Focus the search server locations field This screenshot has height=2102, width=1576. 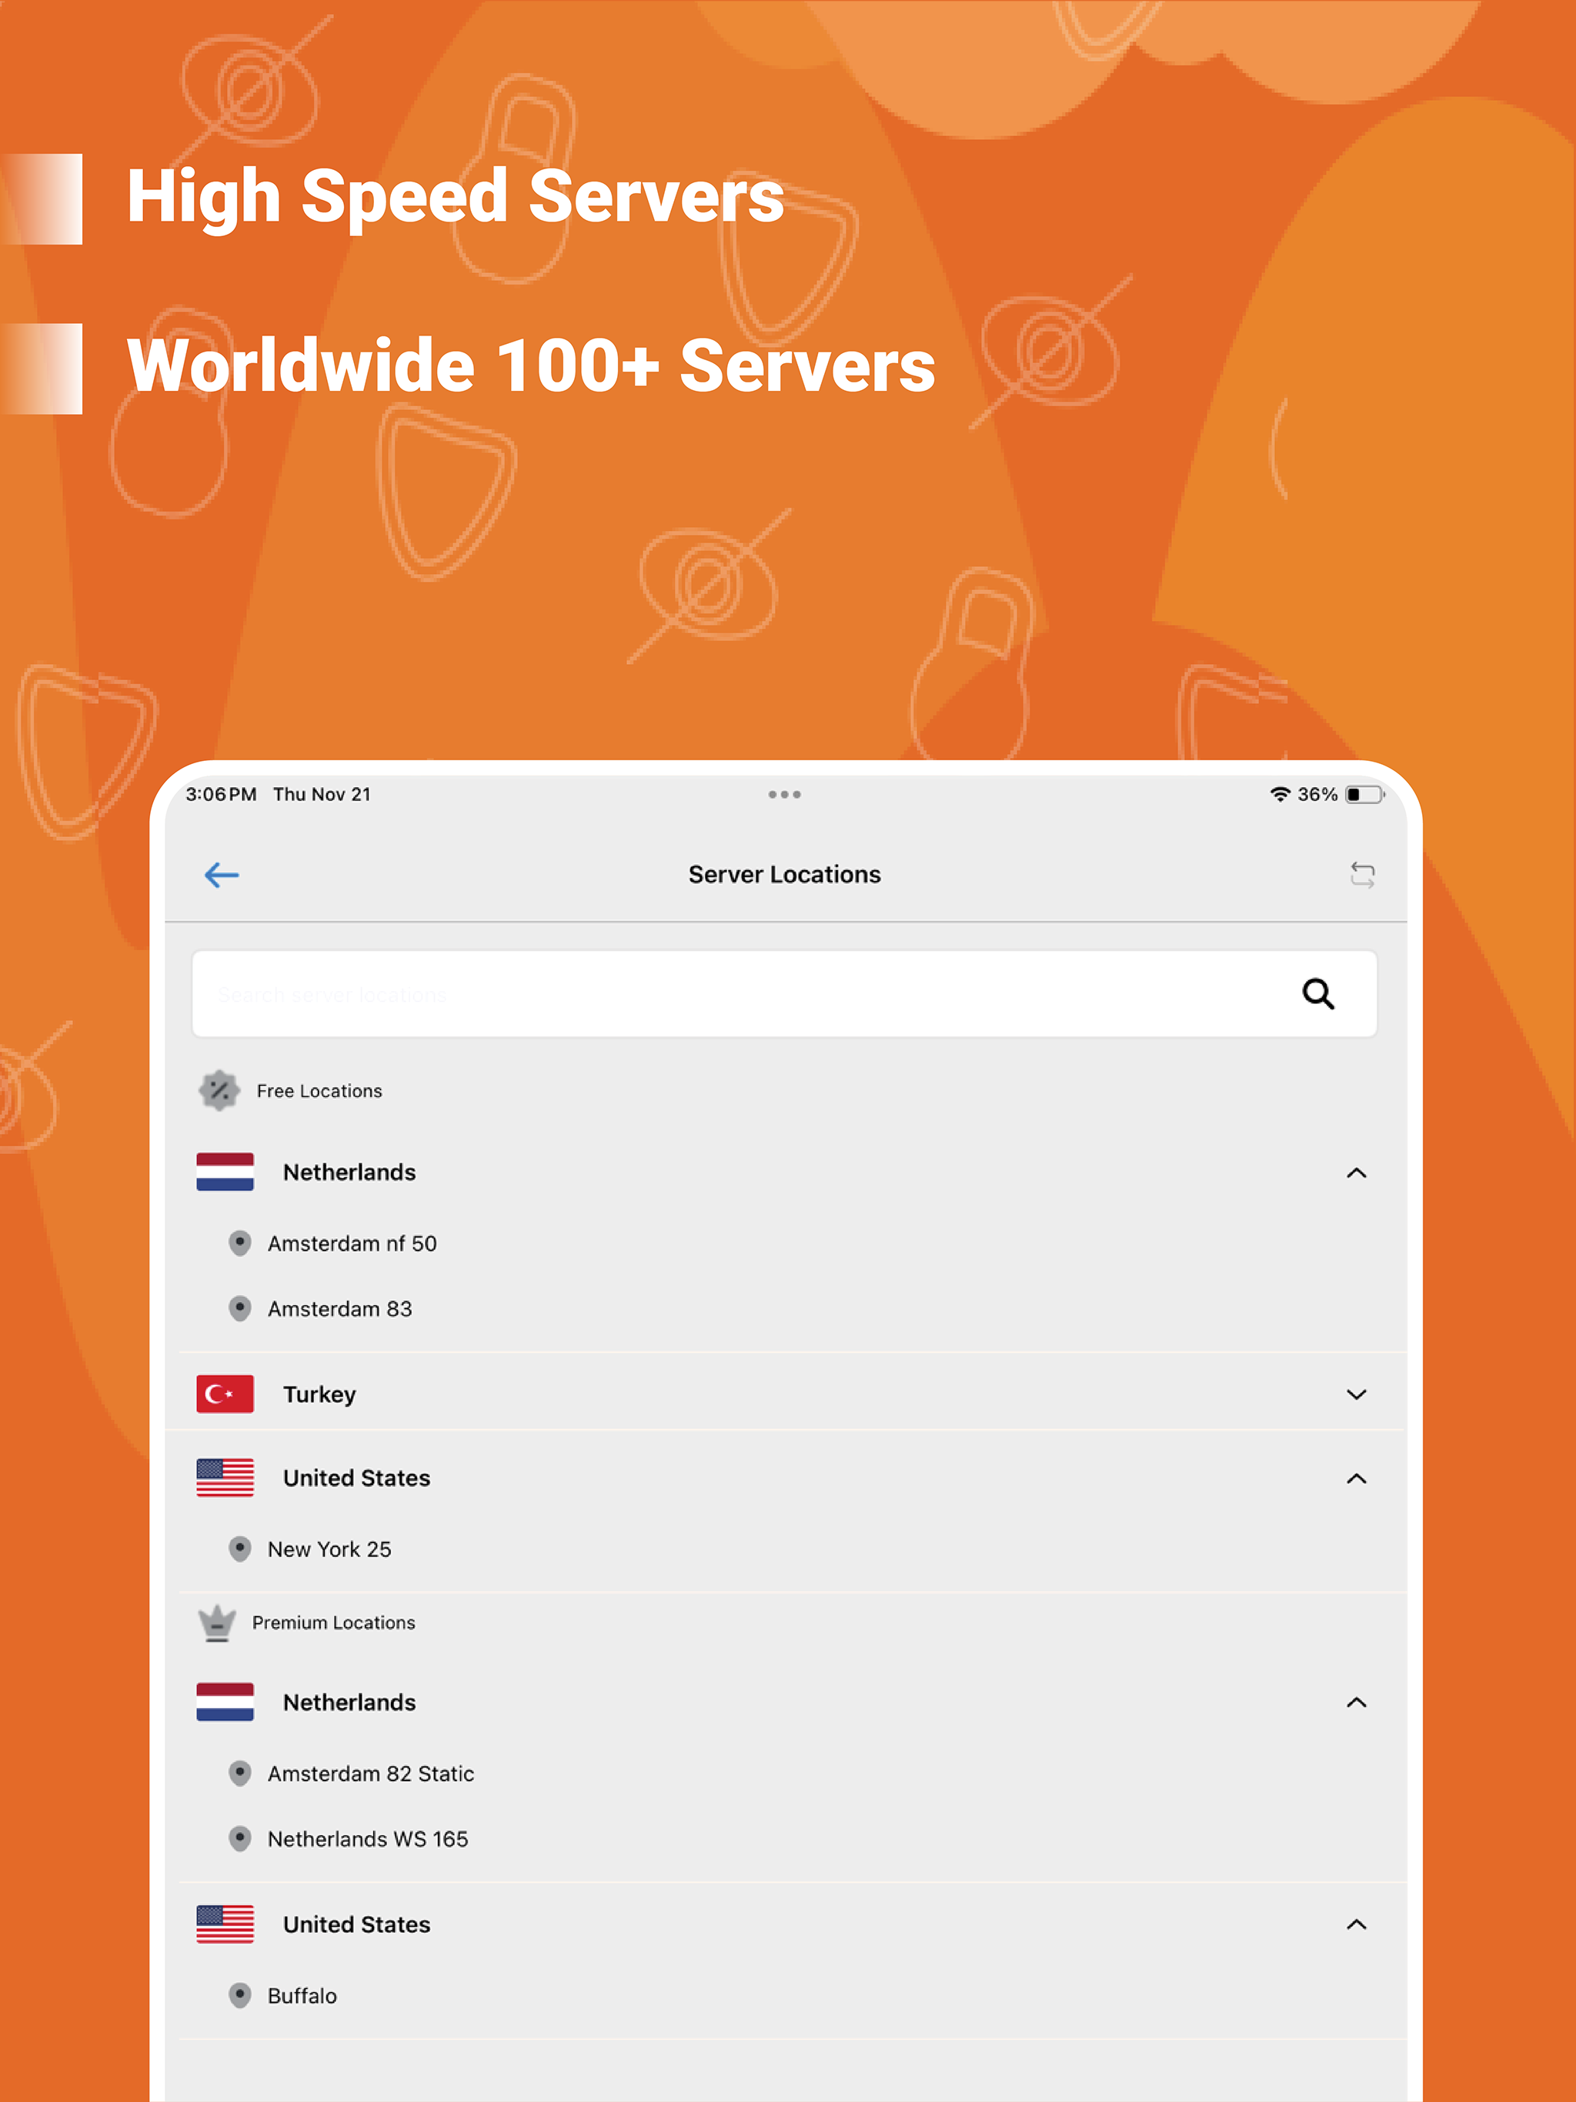pyautogui.click(x=784, y=994)
